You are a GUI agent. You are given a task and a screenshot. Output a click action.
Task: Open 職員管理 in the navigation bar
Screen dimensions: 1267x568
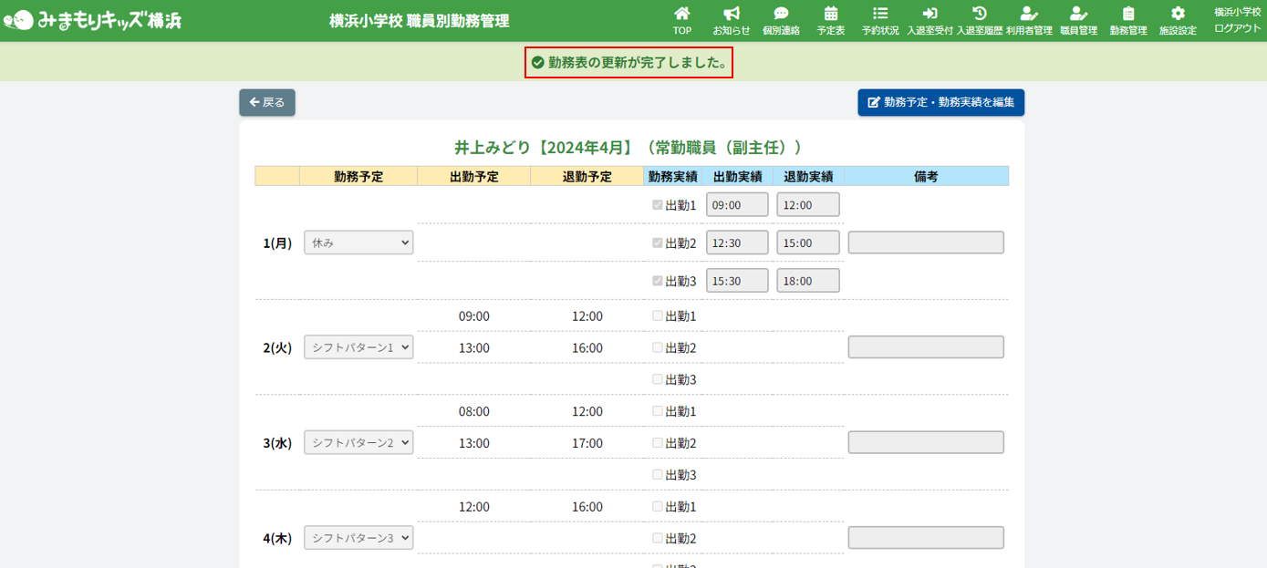1078,20
